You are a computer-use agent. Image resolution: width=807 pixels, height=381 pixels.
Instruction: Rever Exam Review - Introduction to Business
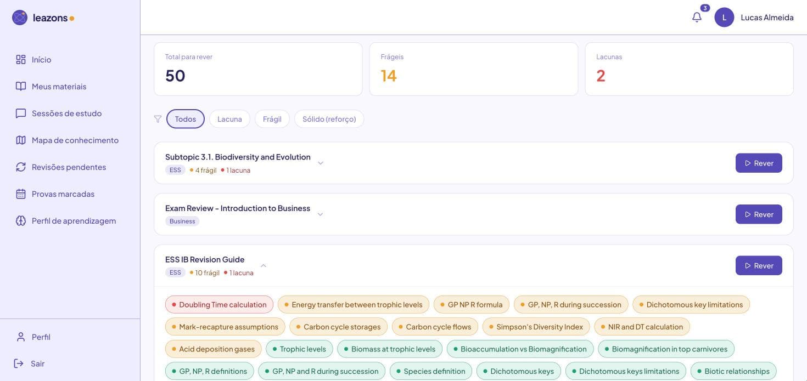759,214
